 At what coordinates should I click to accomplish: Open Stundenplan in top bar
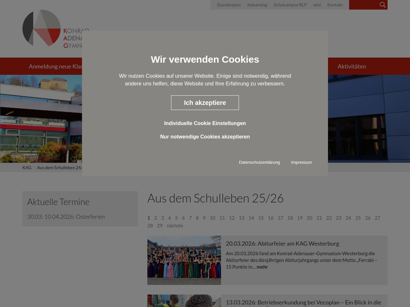(x=229, y=5)
